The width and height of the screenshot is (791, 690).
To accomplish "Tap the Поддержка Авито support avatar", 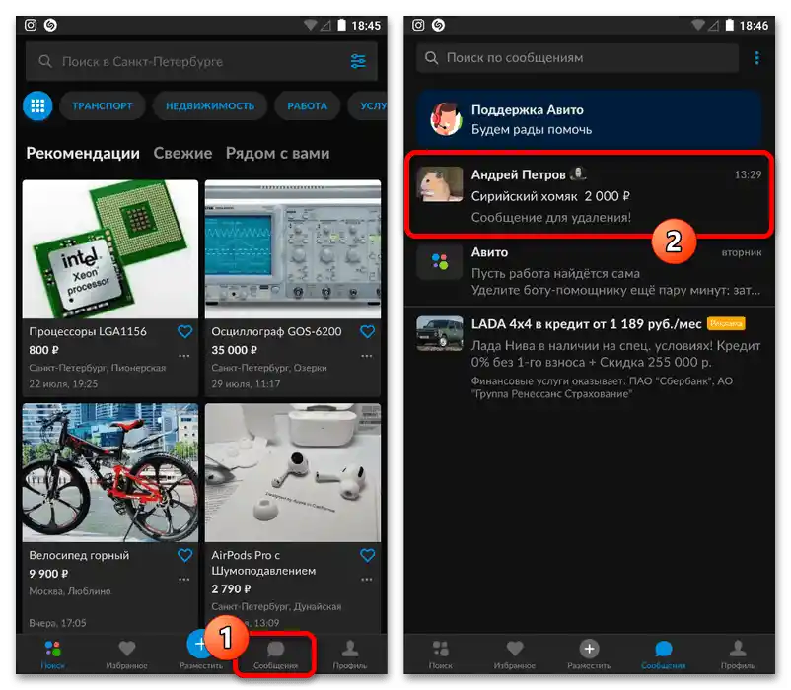I will tap(446, 119).
